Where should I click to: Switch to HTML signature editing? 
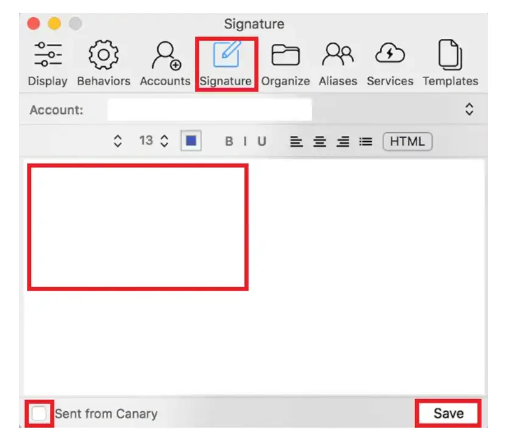tap(408, 141)
